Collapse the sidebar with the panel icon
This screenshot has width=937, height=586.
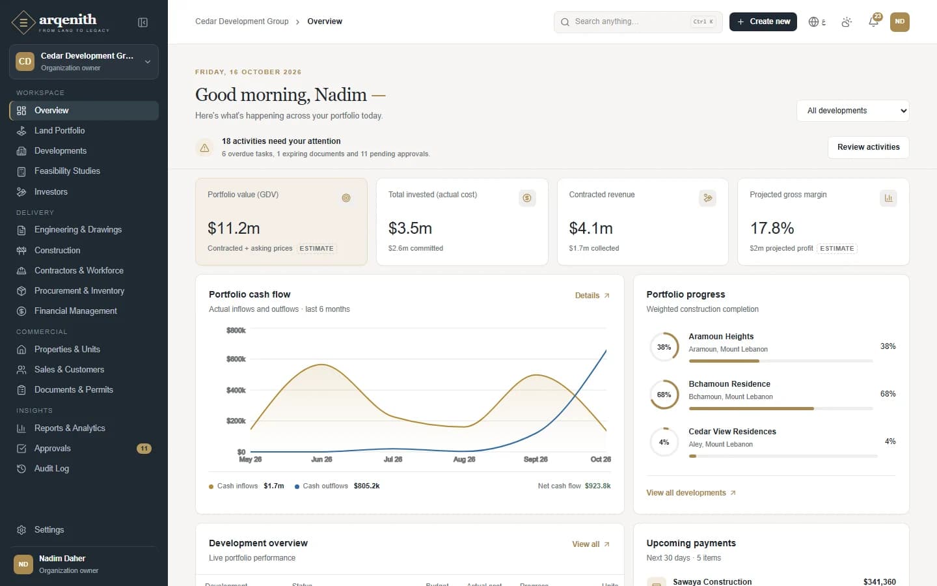point(143,23)
